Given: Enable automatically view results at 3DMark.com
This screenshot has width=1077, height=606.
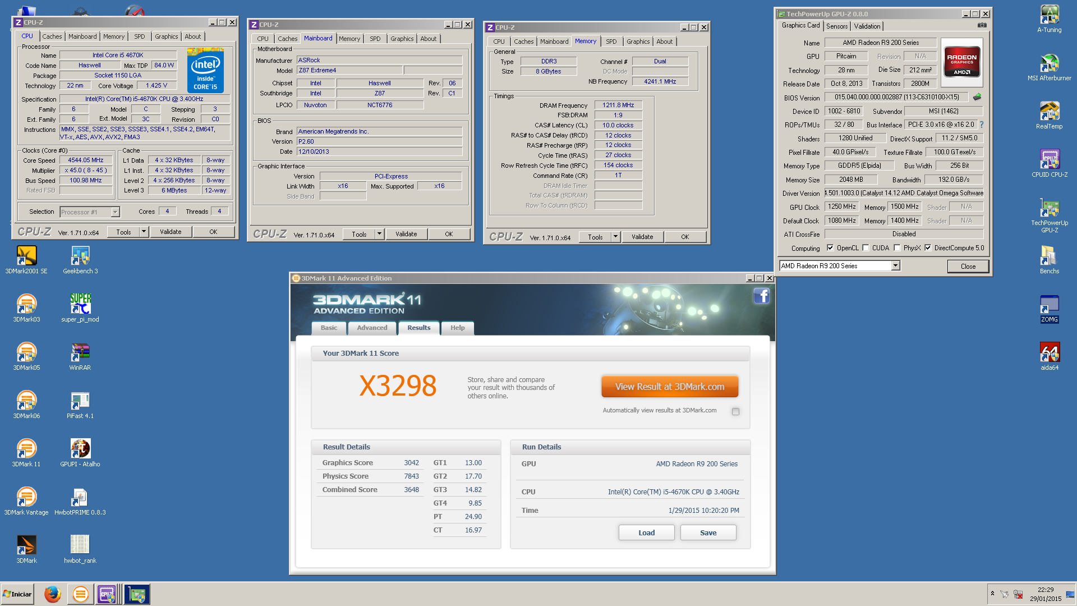Looking at the screenshot, I should (735, 411).
